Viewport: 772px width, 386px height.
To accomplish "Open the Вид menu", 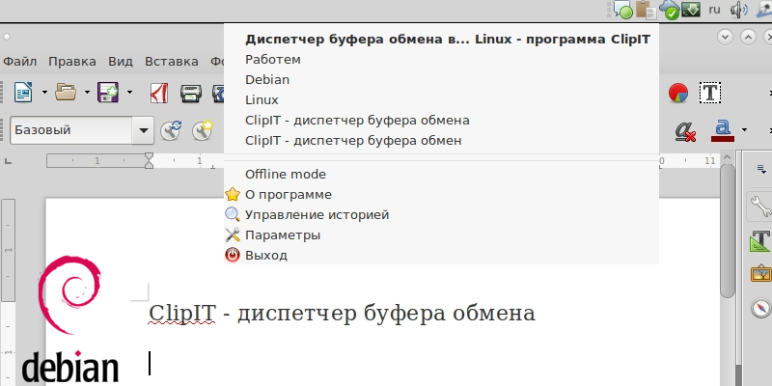I will tap(121, 62).
